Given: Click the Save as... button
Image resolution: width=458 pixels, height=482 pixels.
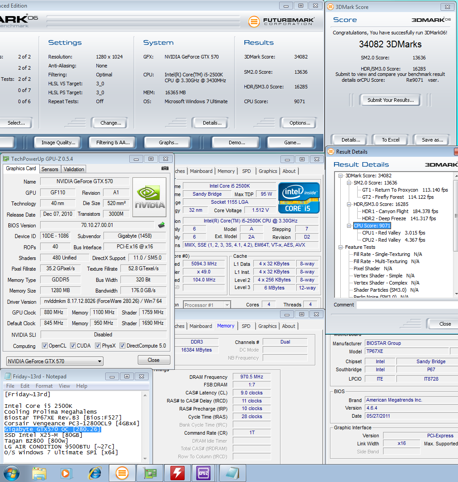Looking at the screenshot, I should (432, 140).
